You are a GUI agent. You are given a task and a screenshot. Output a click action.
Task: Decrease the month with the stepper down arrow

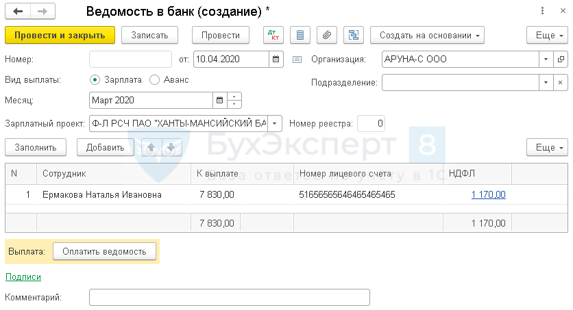[x=234, y=104]
